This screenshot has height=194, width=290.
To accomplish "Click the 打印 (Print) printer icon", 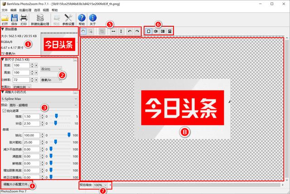I will pos(24,18).
